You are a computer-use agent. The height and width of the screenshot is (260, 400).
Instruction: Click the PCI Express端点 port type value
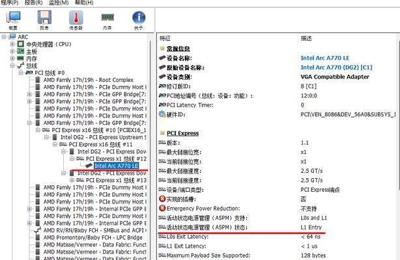[x=320, y=189]
